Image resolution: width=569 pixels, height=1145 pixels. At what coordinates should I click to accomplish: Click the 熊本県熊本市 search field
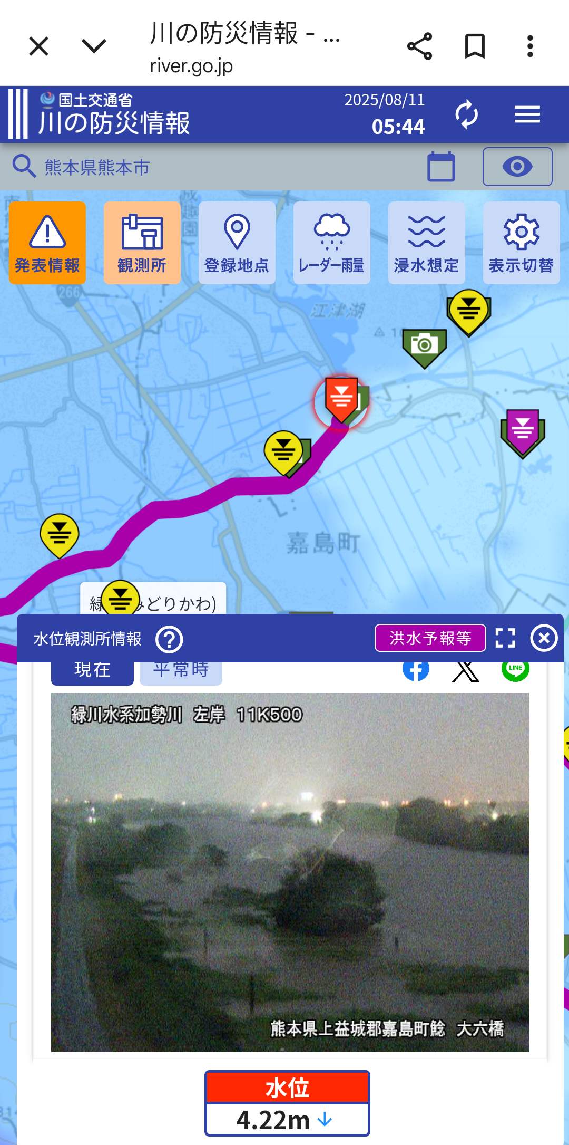pos(211,167)
